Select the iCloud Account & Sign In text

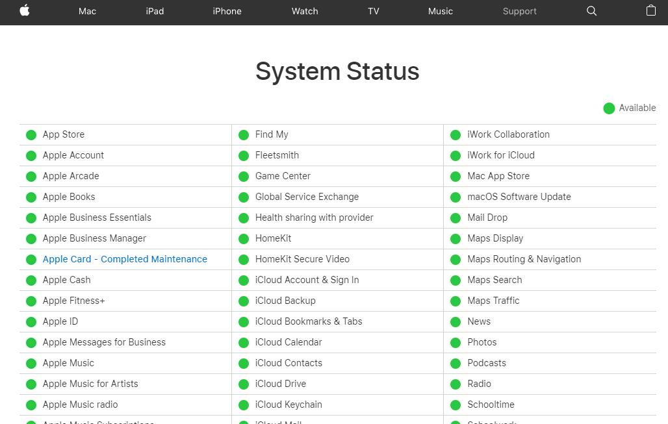click(307, 280)
